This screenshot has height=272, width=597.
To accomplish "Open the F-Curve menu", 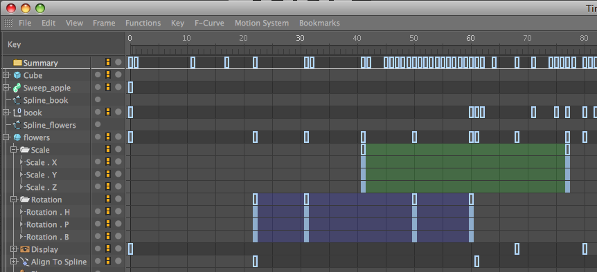I will (x=209, y=23).
